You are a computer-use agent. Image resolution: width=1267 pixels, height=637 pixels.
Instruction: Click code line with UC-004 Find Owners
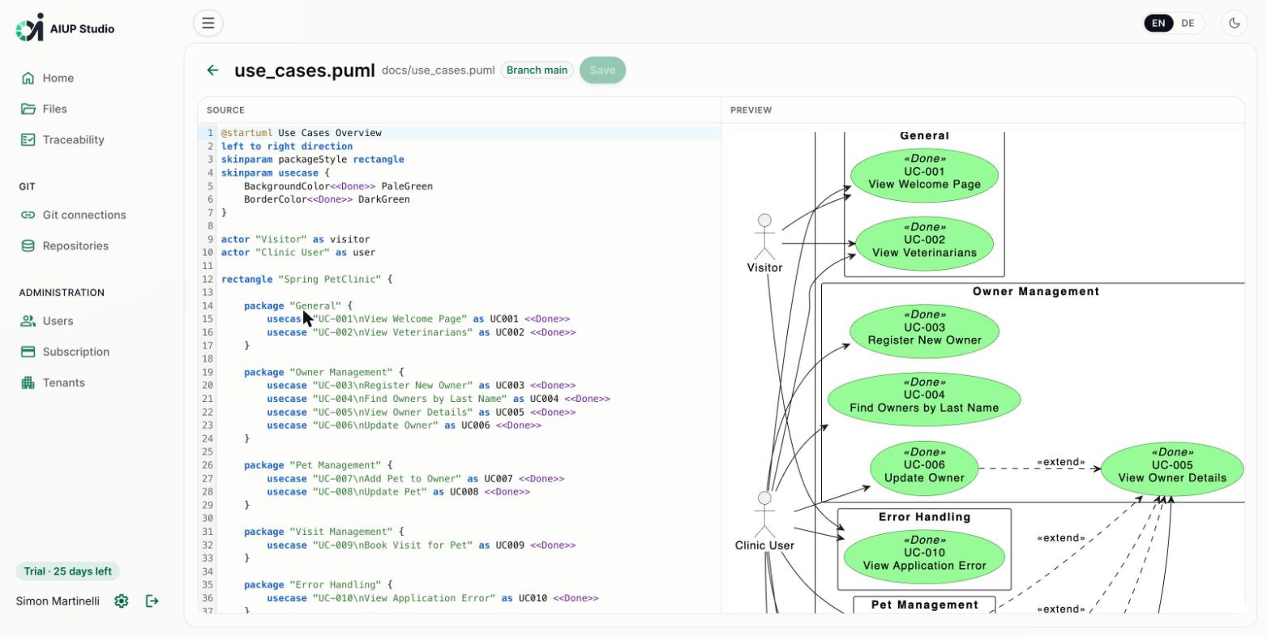[x=438, y=399]
